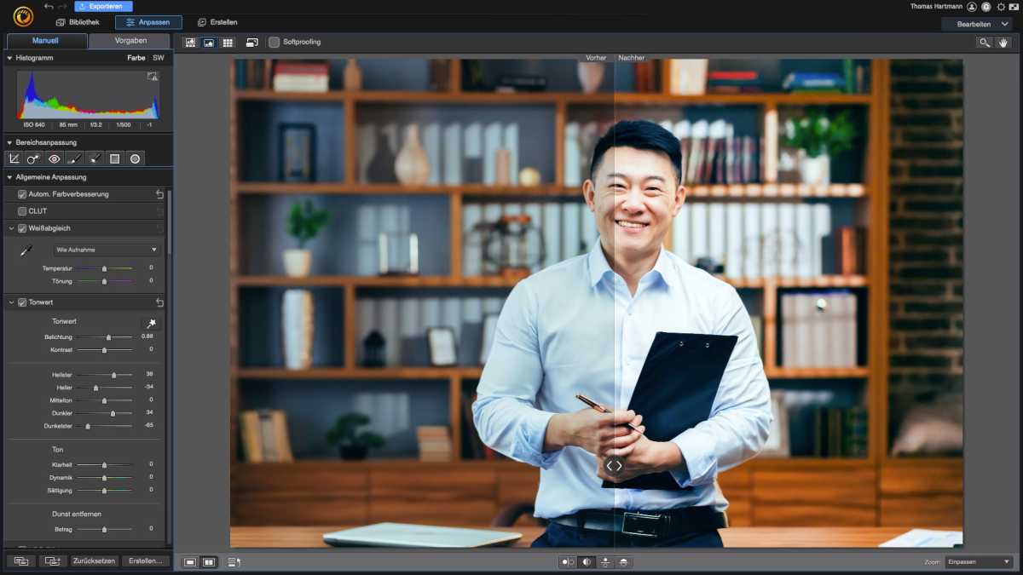Open the user account icon
The width and height of the screenshot is (1023, 575).
click(972, 7)
